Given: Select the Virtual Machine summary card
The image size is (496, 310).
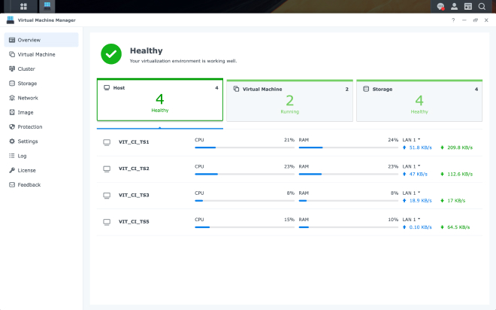Looking at the screenshot, I should (x=289, y=100).
